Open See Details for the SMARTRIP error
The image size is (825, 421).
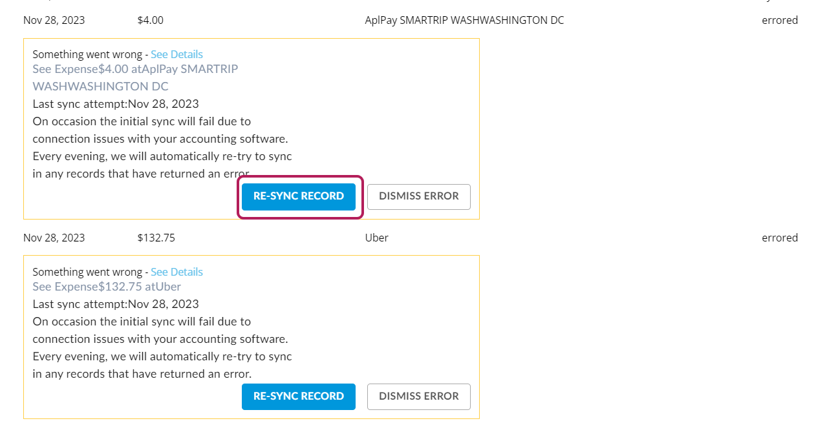(177, 54)
